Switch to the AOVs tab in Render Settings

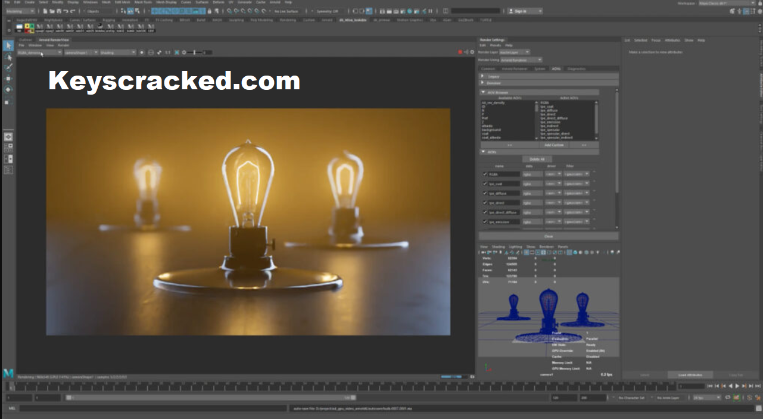(556, 68)
